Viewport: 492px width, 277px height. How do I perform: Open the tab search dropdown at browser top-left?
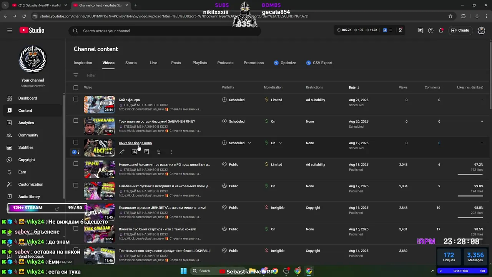pyautogui.click(x=5, y=5)
